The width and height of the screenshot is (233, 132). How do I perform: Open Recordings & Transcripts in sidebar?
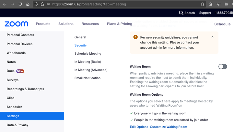coord(25,89)
